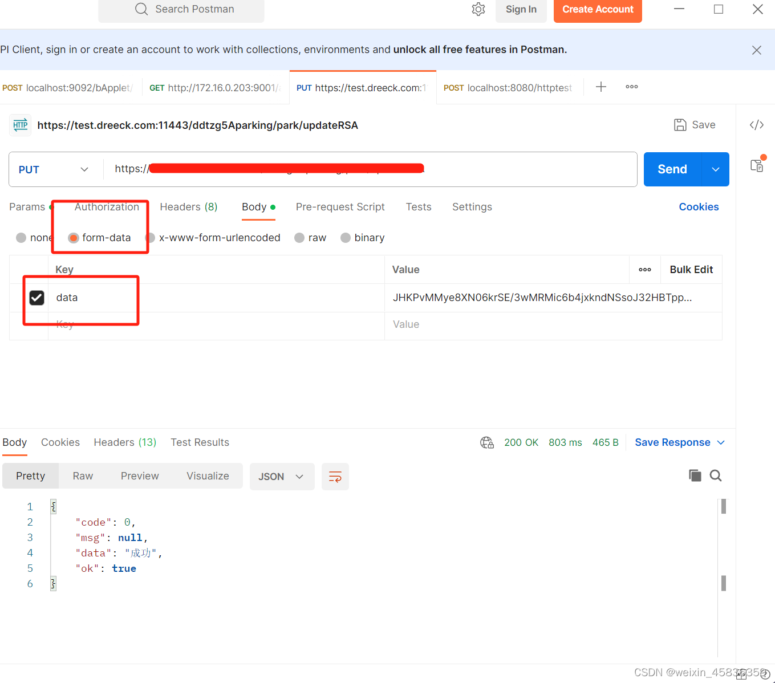This screenshot has height=683, width=775.
Task: Click the empty Value placeholder cell
Action: [553, 325]
